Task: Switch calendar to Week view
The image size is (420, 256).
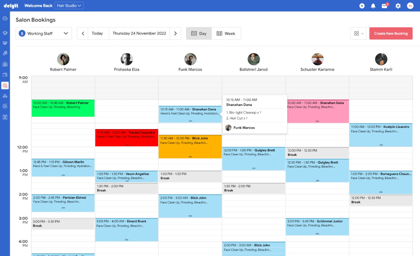Action: click(x=226, y=33)
